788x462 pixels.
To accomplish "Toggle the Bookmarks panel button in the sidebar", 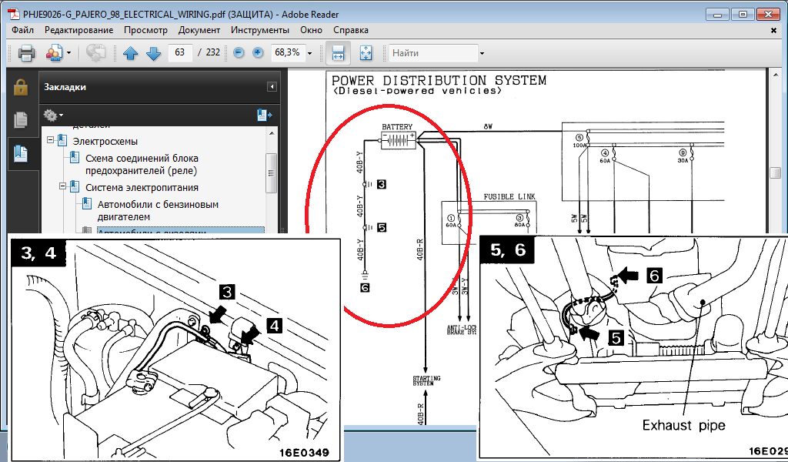I will pyautogui.click(x=21, y=153).
